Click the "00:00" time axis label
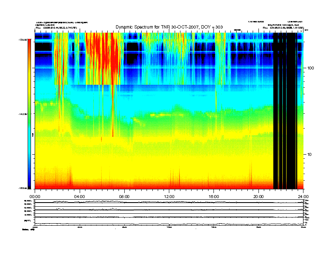This screenshot has height=253, width=327. (x=35, y=197)
